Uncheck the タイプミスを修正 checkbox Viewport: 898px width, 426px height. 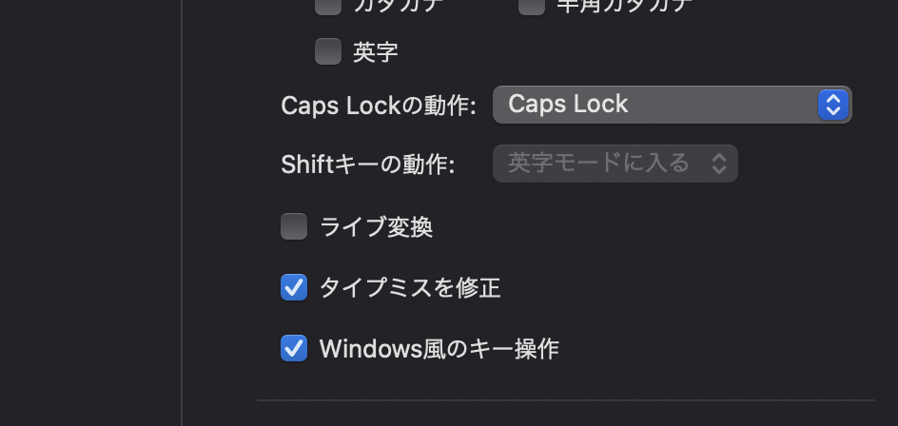tap(294, 287)
